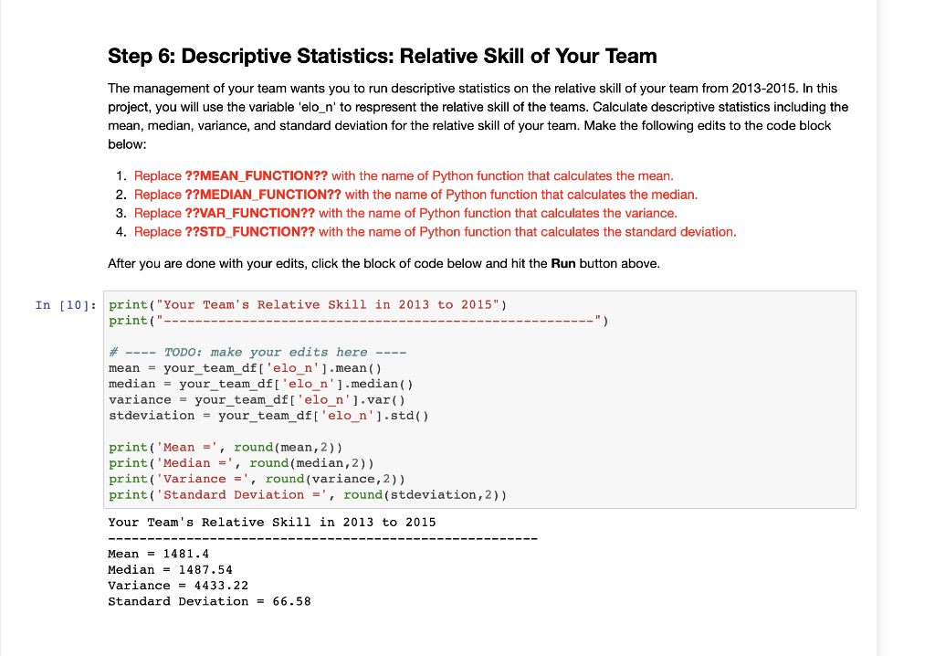Click the output title 'Your Team's Relative Skill'
This screenshot has width=935, height=656.
(272, 523)
